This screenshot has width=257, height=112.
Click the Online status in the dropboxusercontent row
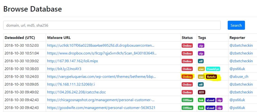tap(187, 46)
